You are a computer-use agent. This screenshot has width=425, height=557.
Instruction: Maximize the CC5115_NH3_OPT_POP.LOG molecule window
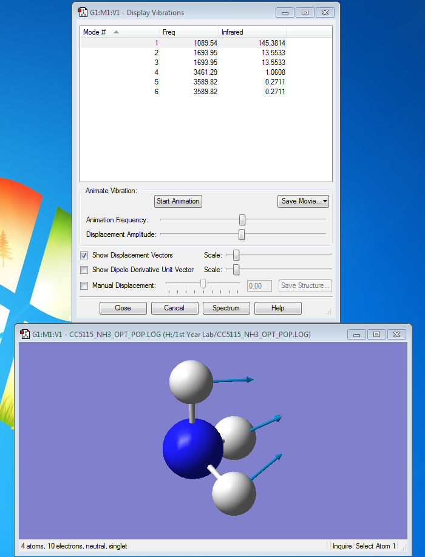click(376, 334)
